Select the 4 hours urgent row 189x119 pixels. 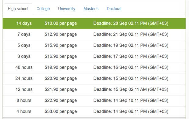94,112
